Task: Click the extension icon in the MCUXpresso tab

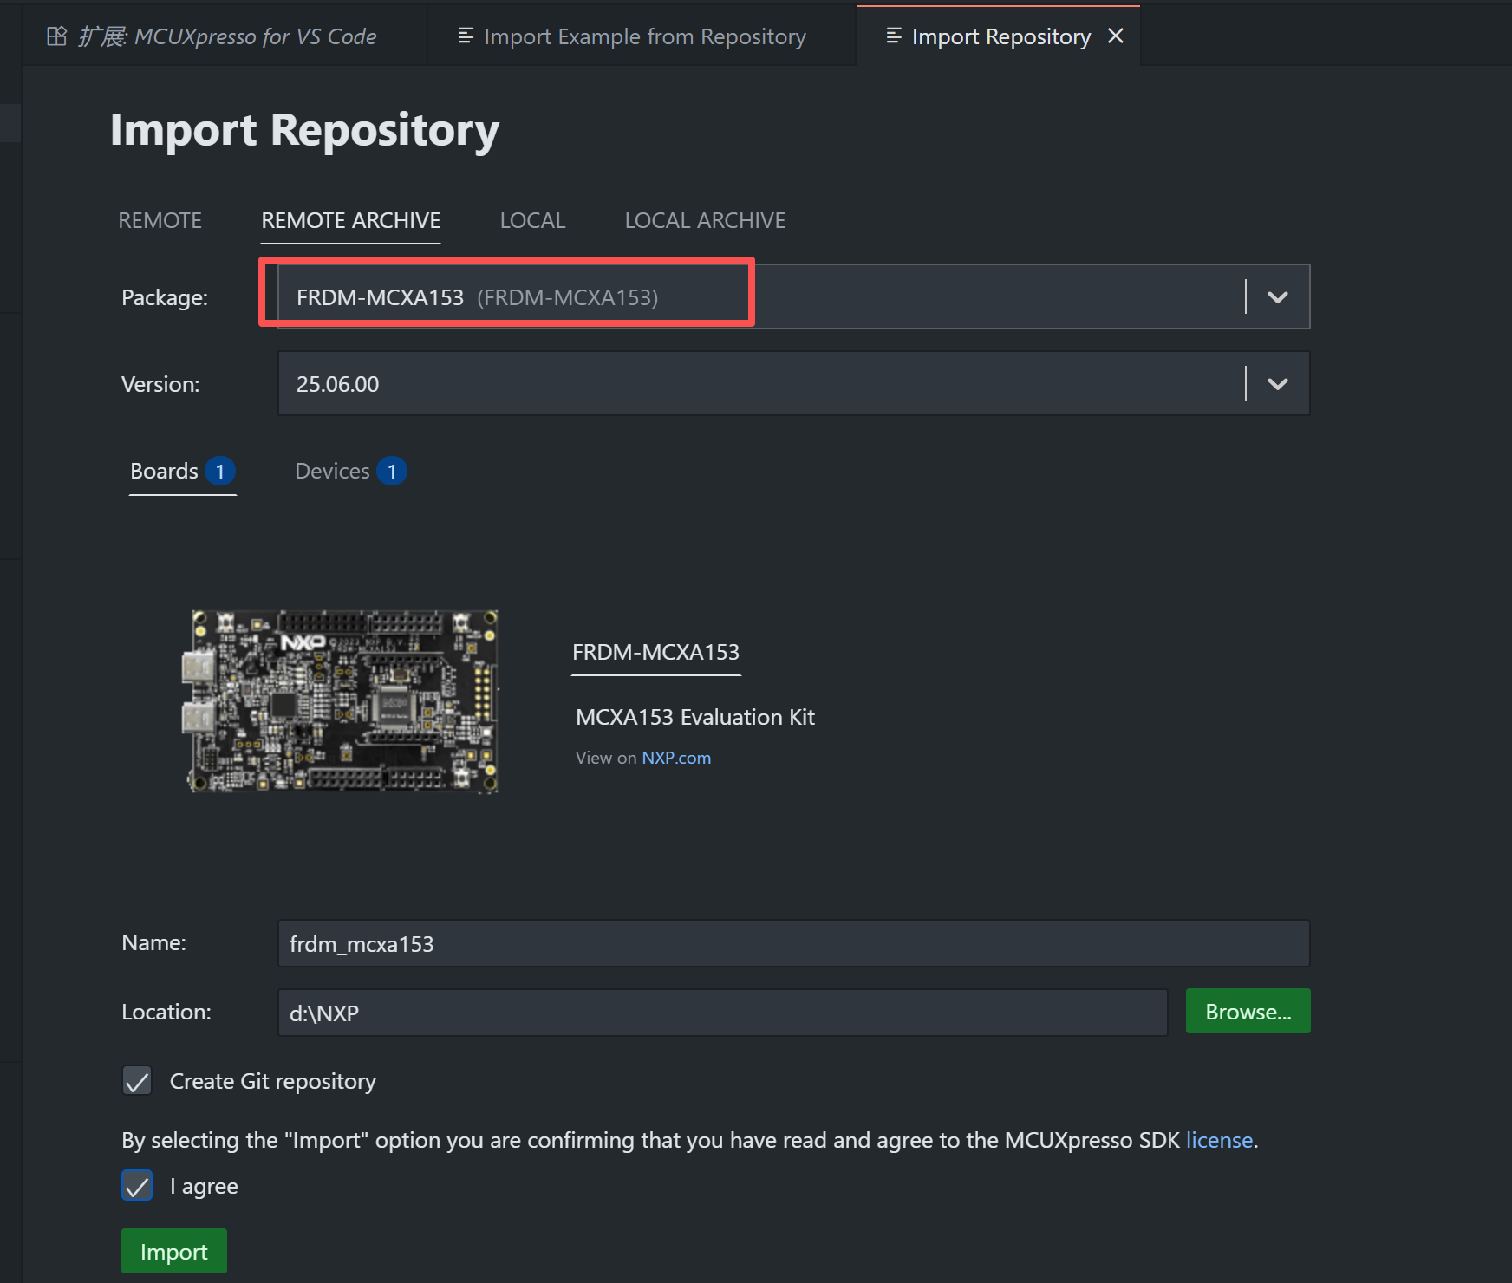Action: point(56,36)
